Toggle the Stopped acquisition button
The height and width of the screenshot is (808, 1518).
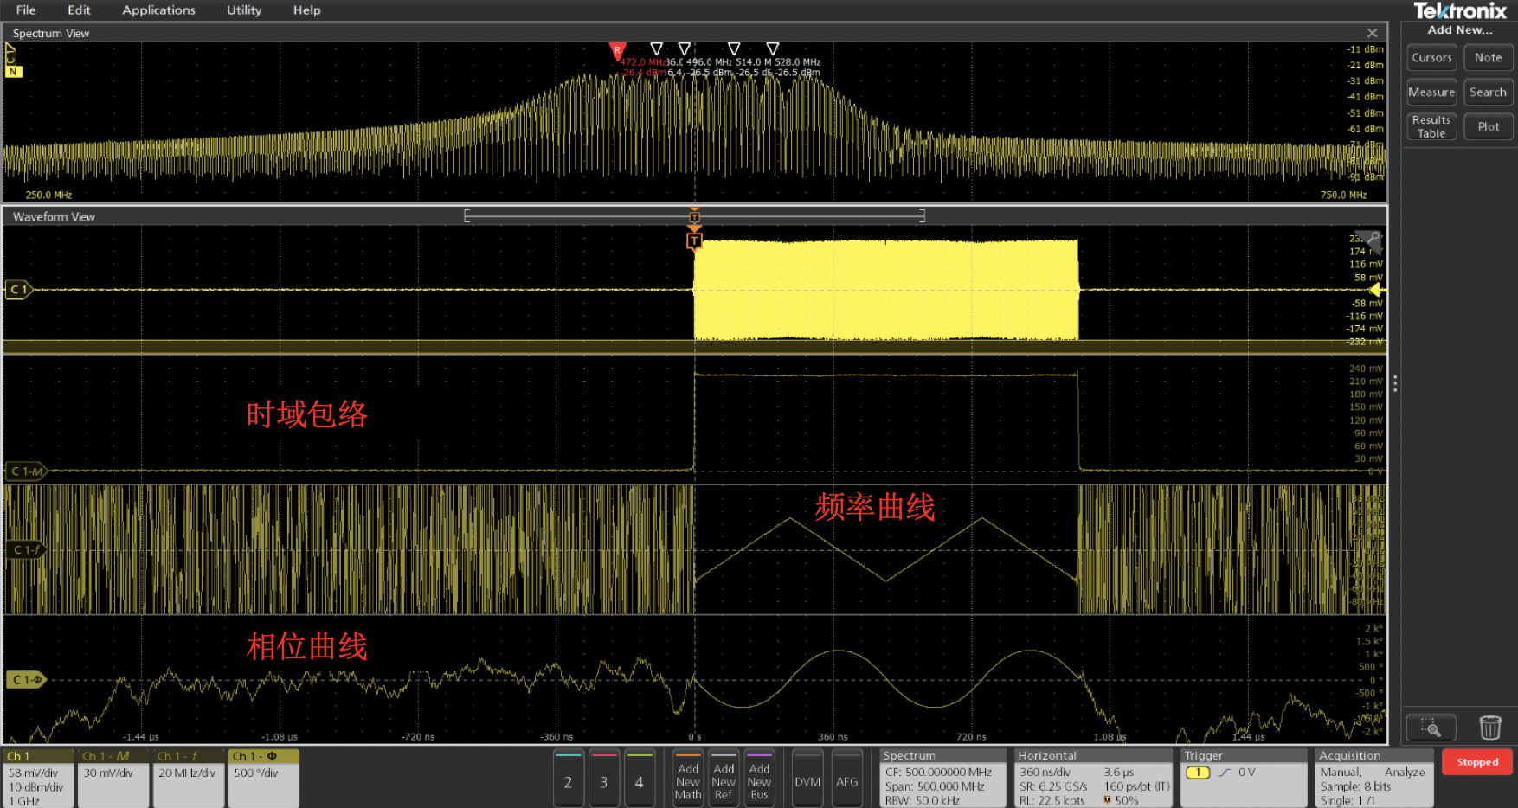(1476, 762)
